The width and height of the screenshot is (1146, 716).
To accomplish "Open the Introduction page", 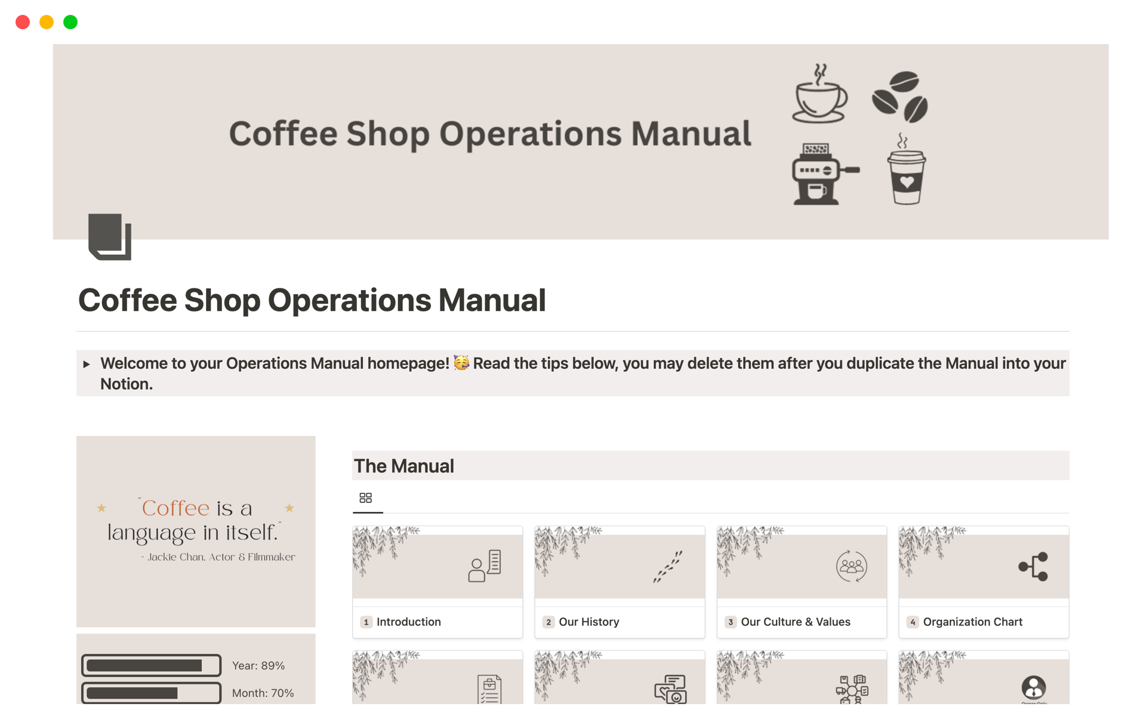I will 409,622.
